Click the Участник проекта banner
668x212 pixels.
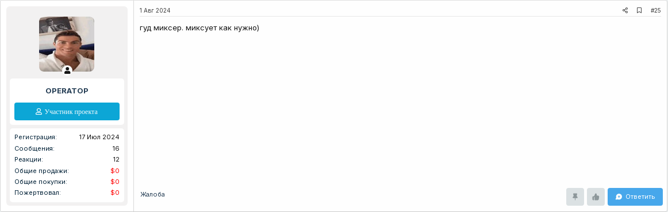67,111
